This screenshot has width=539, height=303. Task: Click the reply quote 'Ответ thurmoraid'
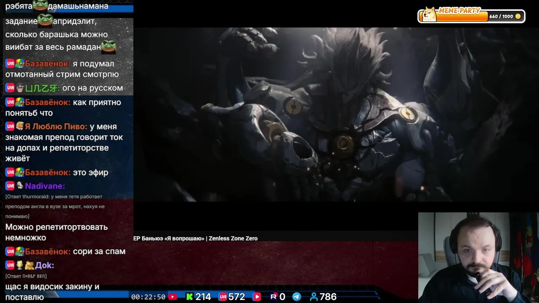tap(55, 206)
